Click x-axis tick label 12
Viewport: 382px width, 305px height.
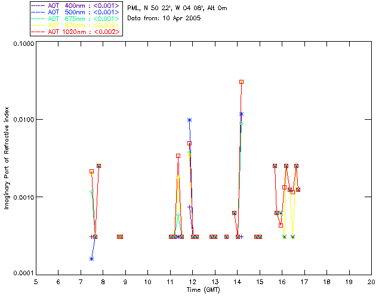coord(192,282)
